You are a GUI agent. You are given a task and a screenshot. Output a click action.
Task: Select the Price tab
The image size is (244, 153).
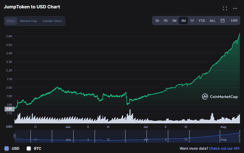click(x=11, y=21)
